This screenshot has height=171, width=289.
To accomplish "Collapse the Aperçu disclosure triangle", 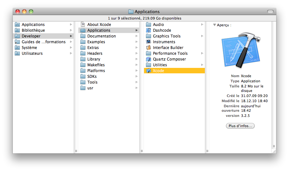I will [214, 25].
